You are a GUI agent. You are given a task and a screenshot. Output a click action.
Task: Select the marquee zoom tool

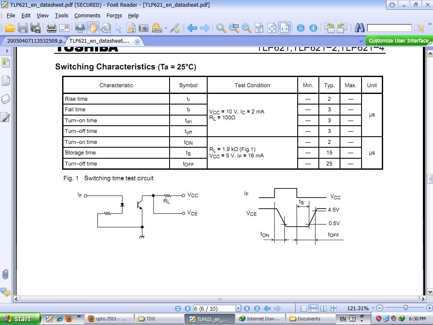click(234, 28)
